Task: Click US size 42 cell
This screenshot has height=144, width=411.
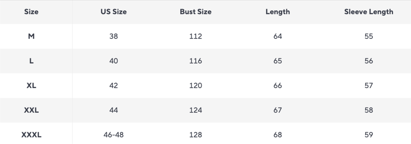Action: point(114,86)
